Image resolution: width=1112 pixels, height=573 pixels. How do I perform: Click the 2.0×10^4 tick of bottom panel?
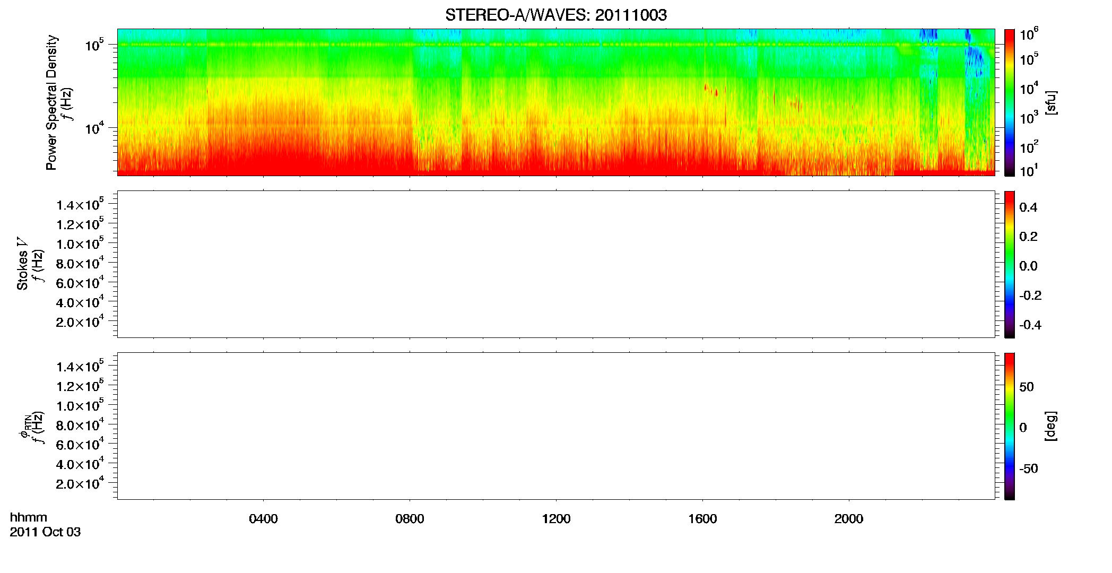(80, 484)
